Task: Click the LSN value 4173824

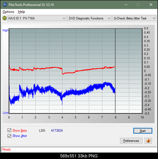Action: pos(57,131)
